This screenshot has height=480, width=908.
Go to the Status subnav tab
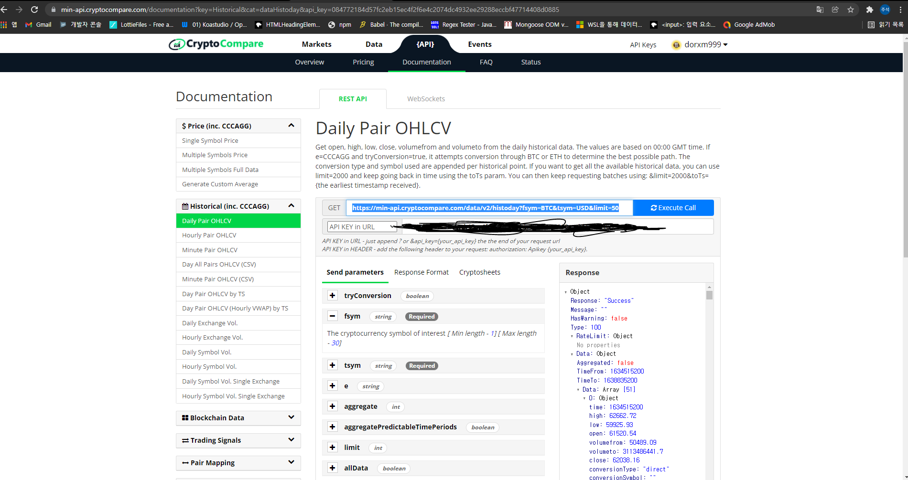pyautogui.click(x=531, y=62)
